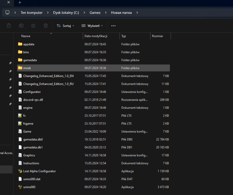Select the mods folder
233x195 pixels.
pyautogui.click(x=27, y=68)
